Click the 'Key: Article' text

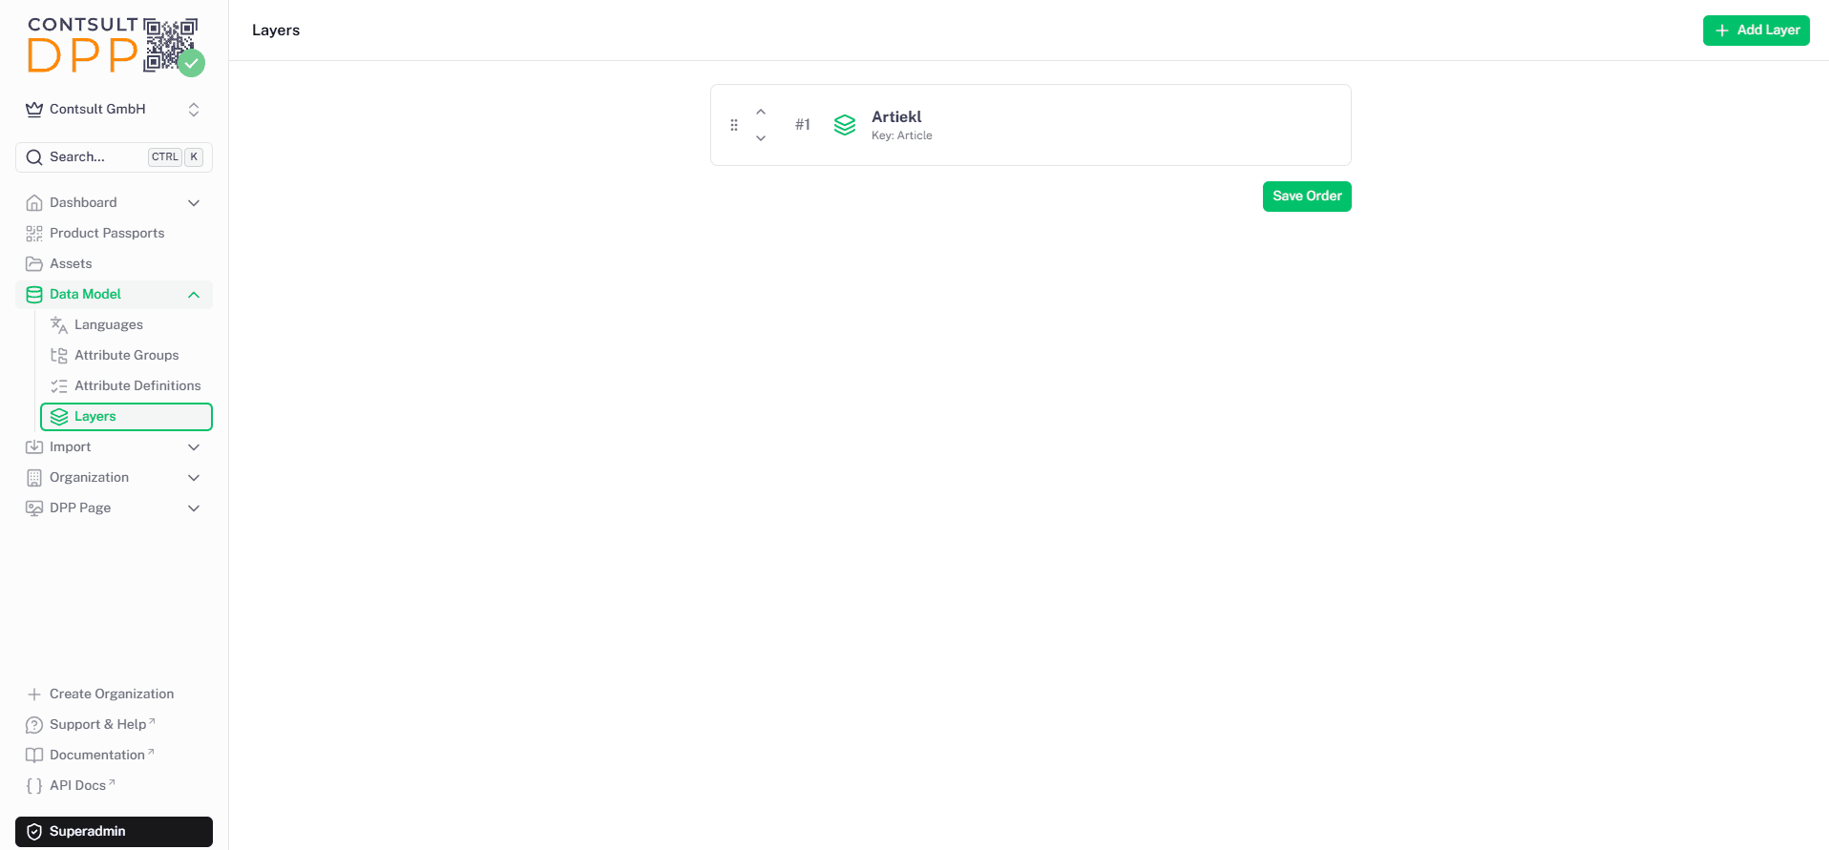[x=902, y=136]
